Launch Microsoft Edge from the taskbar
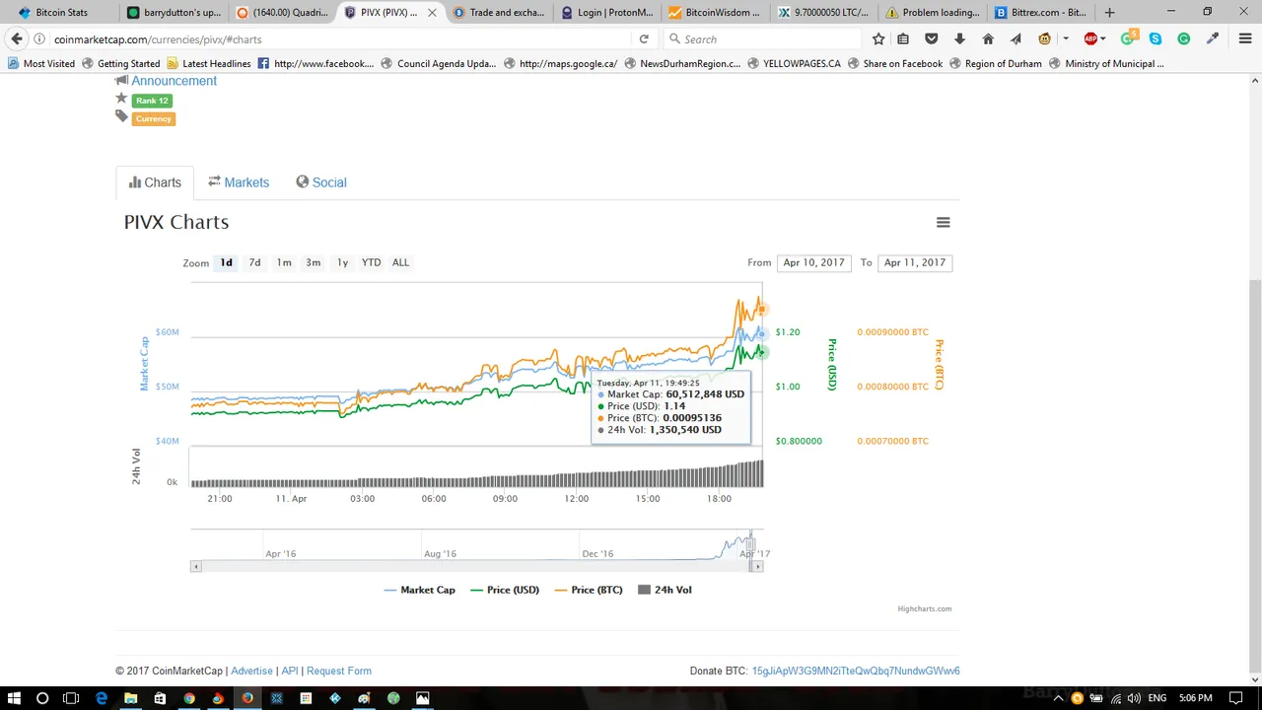This screenshot has width=1262, height=710. click(102, 698)
